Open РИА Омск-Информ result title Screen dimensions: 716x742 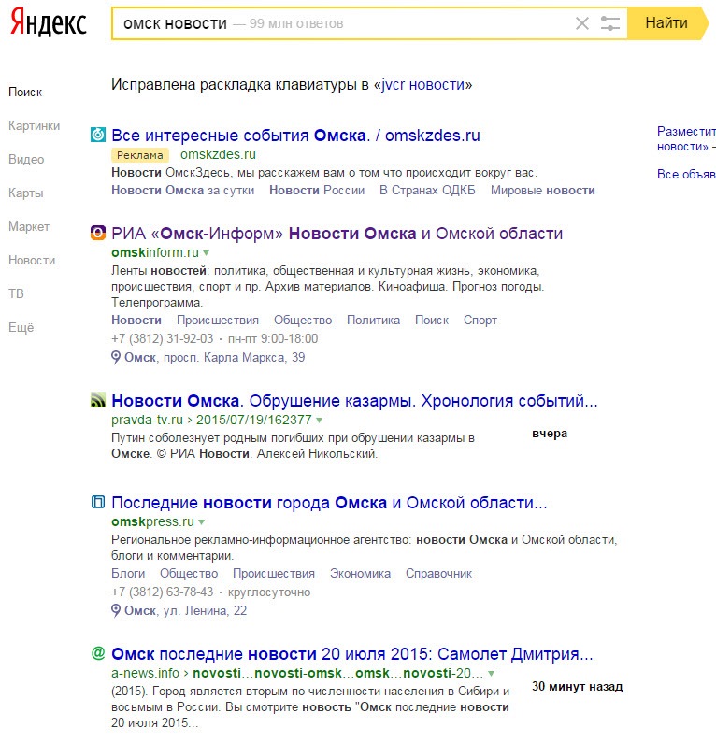337,234
